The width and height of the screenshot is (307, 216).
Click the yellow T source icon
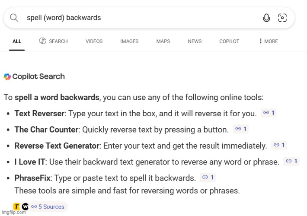coord(16,206)
